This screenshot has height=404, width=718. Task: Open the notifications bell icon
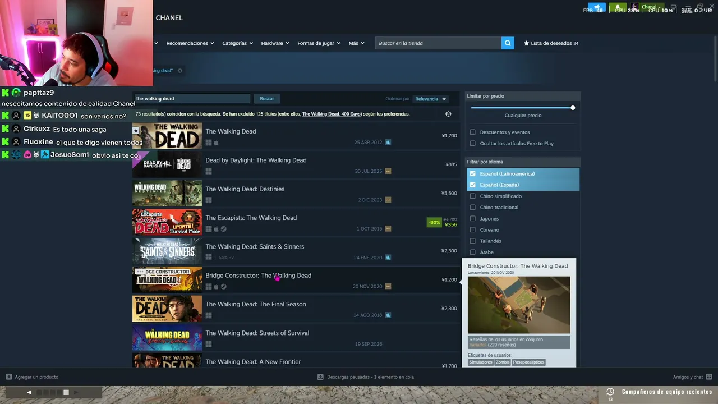619,8
